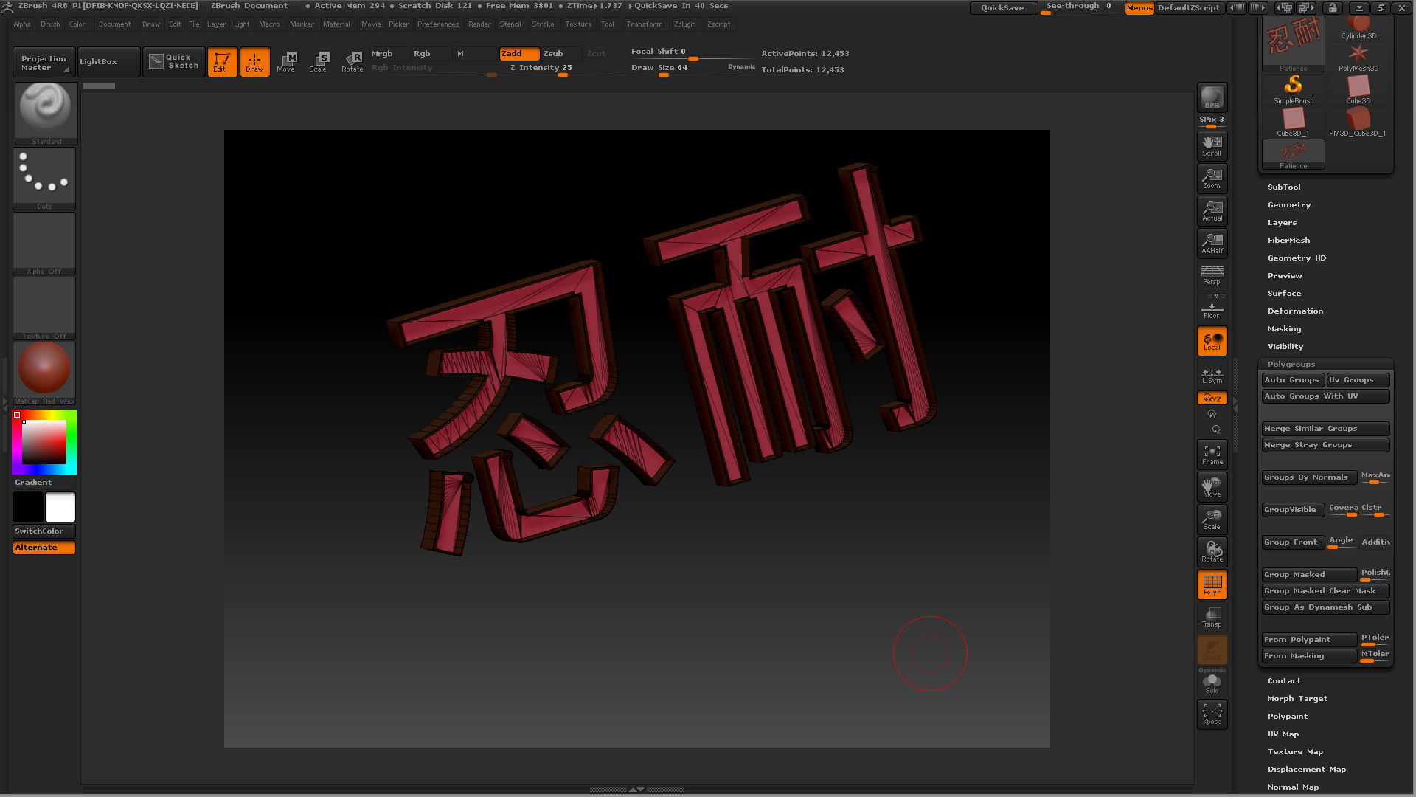This screenshot has height=797, width=1416.
Task: Click the BPR render icon
Action: tap(1212, 97)
